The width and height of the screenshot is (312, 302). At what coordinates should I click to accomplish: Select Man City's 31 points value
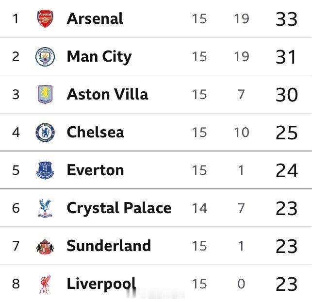pyautogui.click(x=286, y=57)
